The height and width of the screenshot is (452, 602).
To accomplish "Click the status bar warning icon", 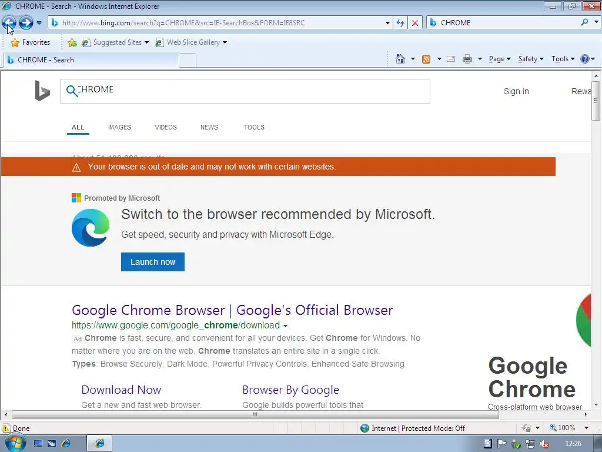I will coord(6,428).
